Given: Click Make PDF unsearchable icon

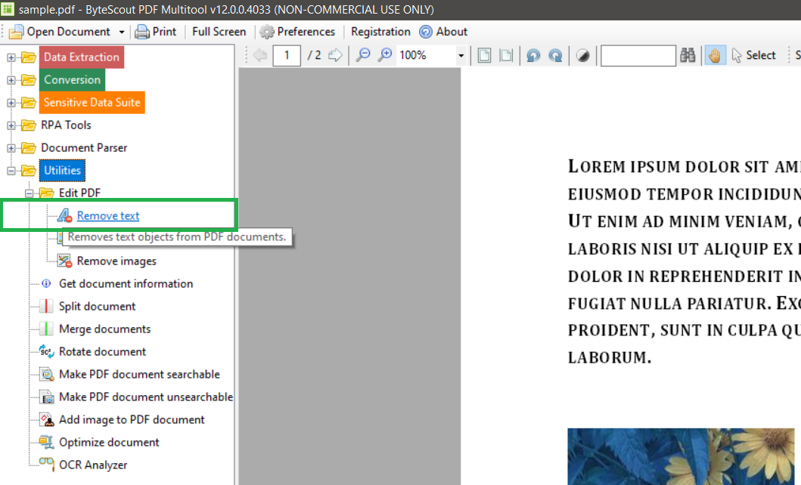Looking at the screenshot, I should tap(46, 397).
